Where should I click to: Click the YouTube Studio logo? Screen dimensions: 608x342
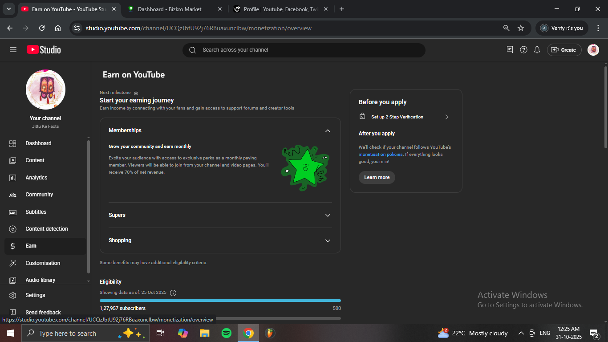pyautogui.click(x=44, y=50)
